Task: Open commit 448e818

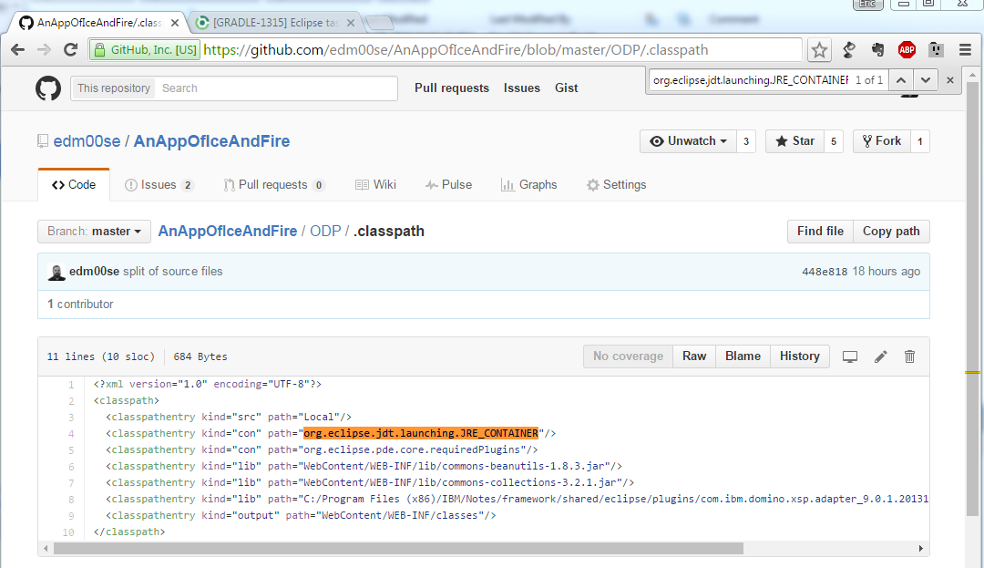Action: click(x=824, y=272)
